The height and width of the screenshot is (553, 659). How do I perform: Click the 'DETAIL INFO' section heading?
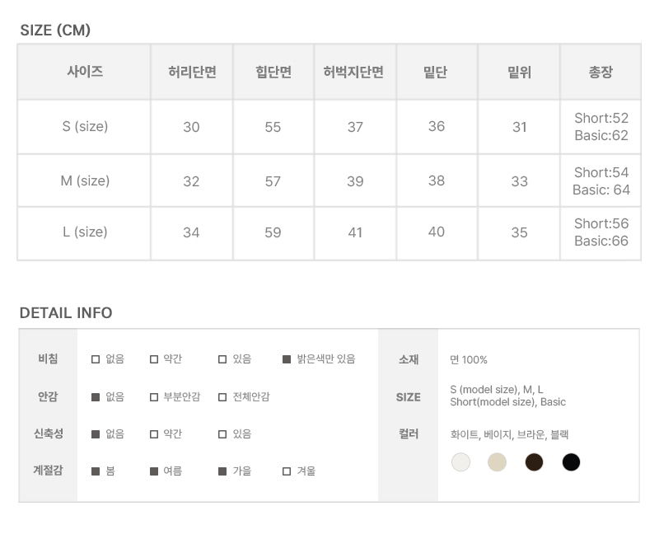[66, 313]
